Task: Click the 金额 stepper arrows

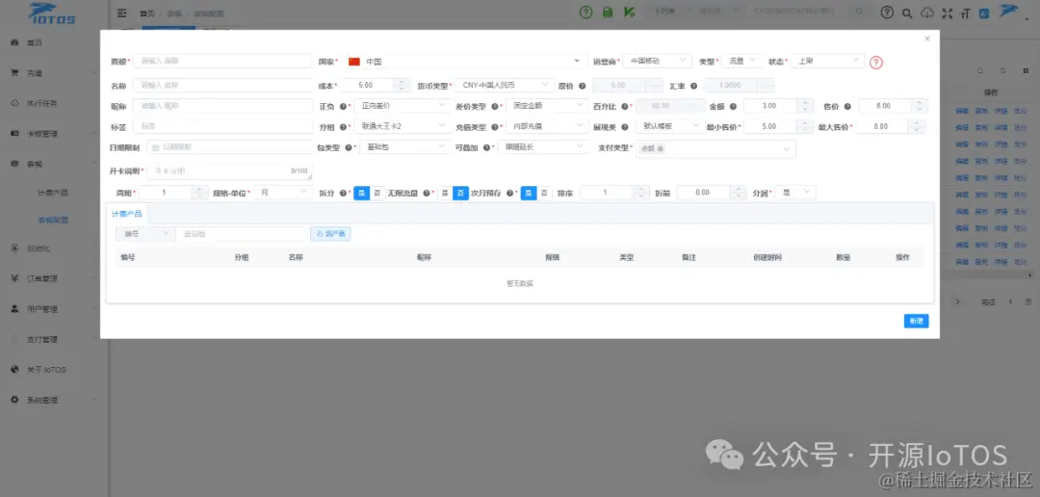Action: click(804, 106)
